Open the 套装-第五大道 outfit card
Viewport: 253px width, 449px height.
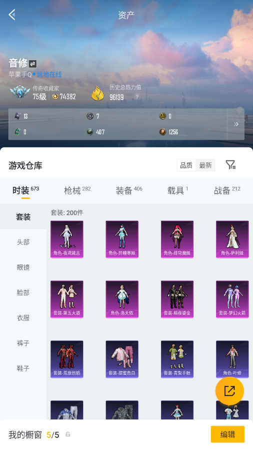point(67,299)
